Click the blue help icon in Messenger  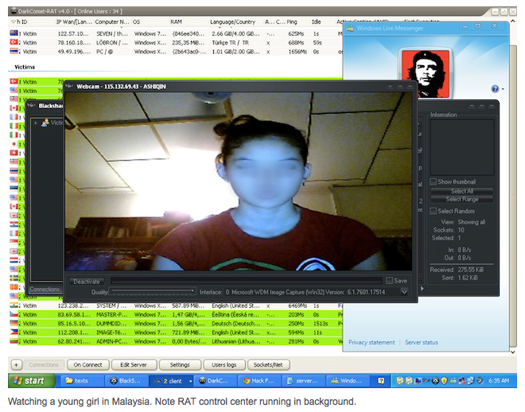(495, 89)
